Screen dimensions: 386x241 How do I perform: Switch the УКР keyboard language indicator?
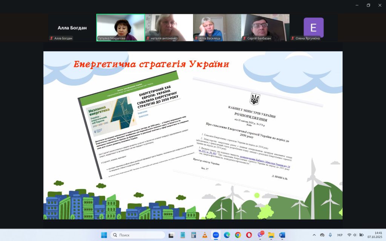tap(340, 235)
